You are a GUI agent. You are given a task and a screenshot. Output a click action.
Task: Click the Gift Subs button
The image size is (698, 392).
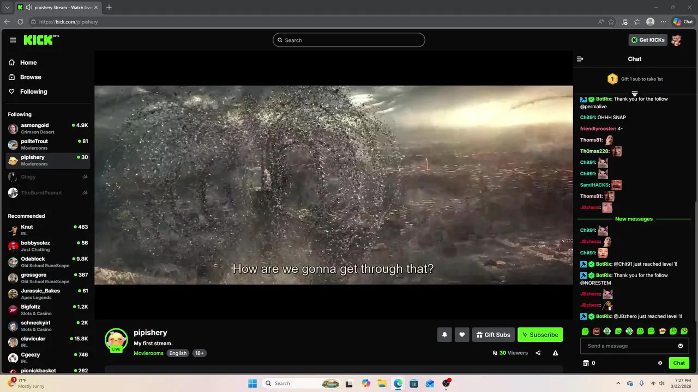tap(492, 335)
